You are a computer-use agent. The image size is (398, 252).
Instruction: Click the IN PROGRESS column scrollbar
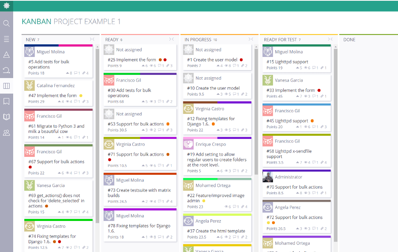click(257, 111)
